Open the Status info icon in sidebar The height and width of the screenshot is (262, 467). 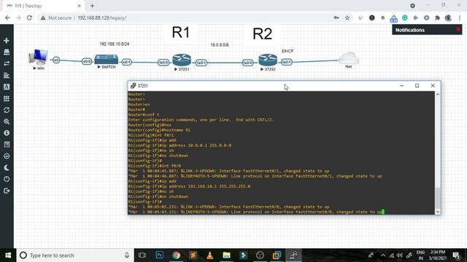click(7, 133)
